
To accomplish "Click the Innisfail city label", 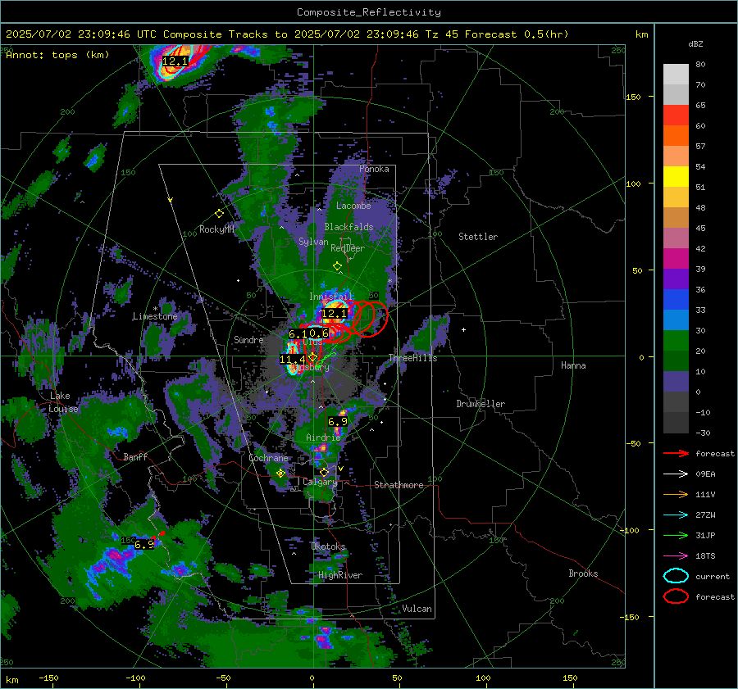I will 330,297.
